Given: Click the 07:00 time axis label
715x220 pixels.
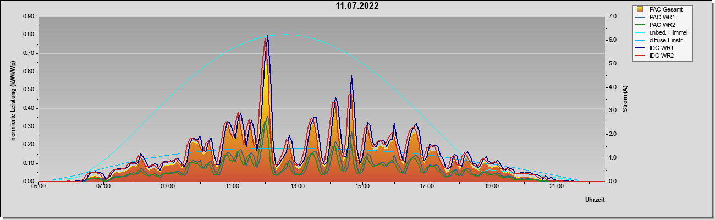Looking at the screenshot, I should click(x=103, y=187).
